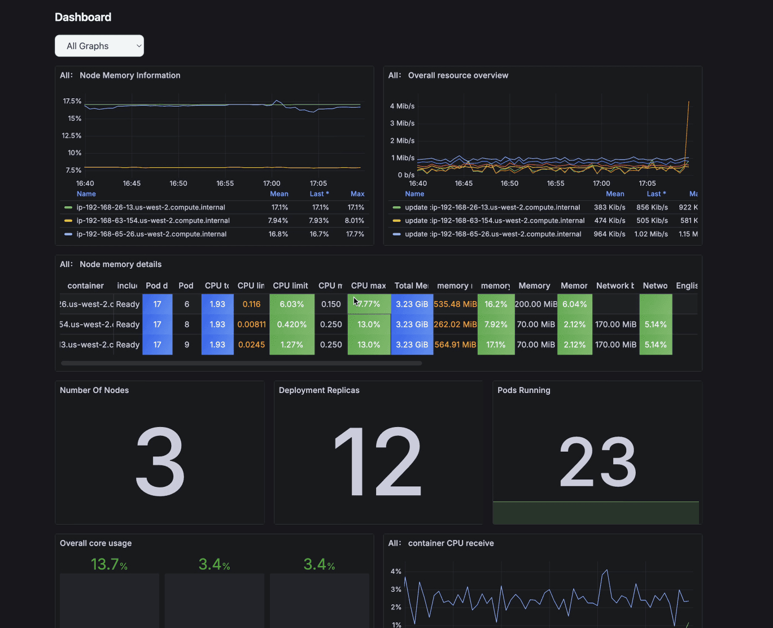
Task: Toggle ip-192-168-26-13.us-west-2.compute.internal memory legend series
Action: 151,207
